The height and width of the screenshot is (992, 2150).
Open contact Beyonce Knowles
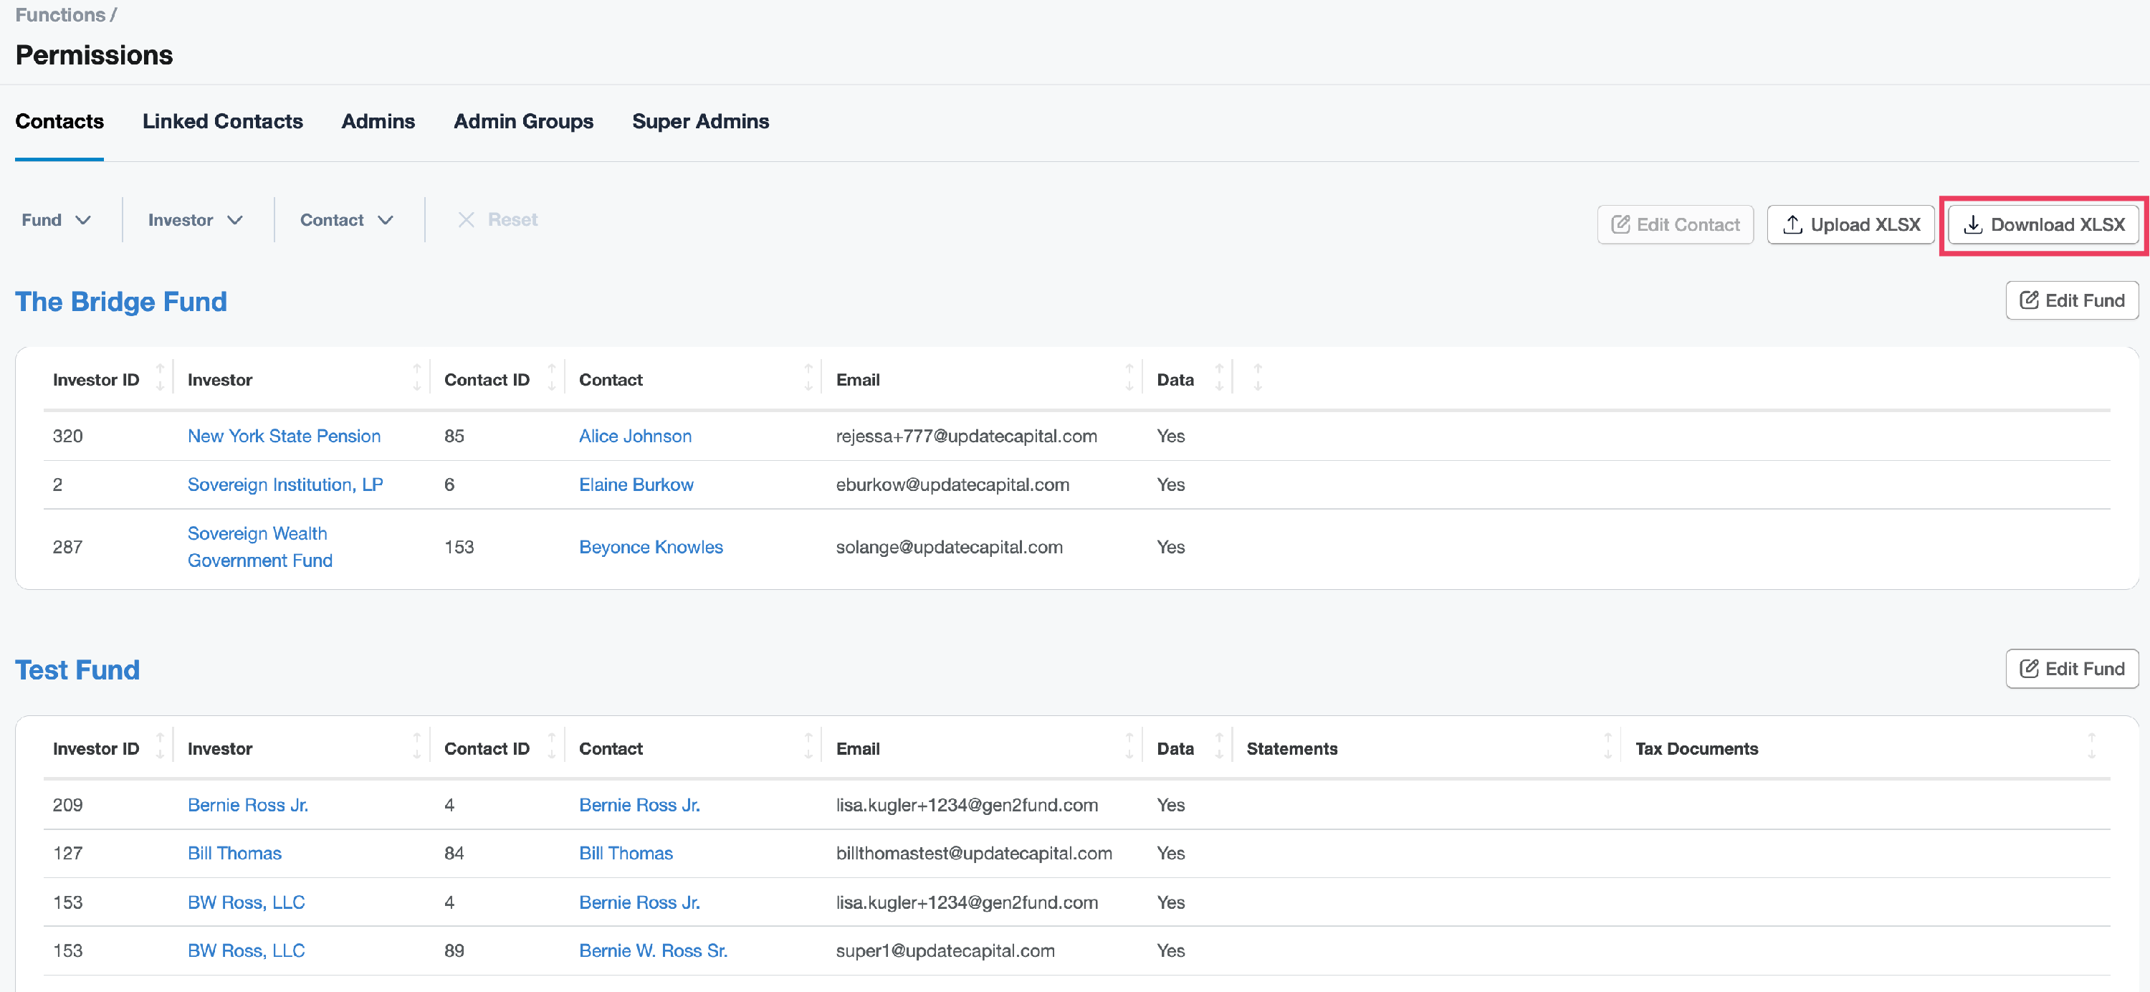650,547
